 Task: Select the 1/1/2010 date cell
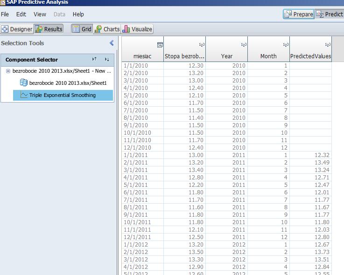[143, 66]
